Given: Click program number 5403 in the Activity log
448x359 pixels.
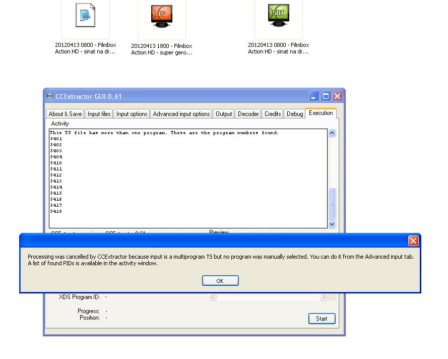Looking at the screenshot, I should coord(56,151).
